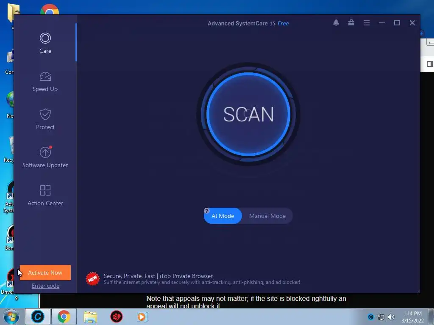The image size is (434, 325).
Task: Open Windows Explorer from taskbar
Action: coord(90,317)
